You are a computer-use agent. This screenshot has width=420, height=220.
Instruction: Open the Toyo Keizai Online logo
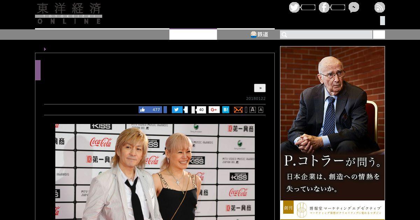click(x=69, y=13)
